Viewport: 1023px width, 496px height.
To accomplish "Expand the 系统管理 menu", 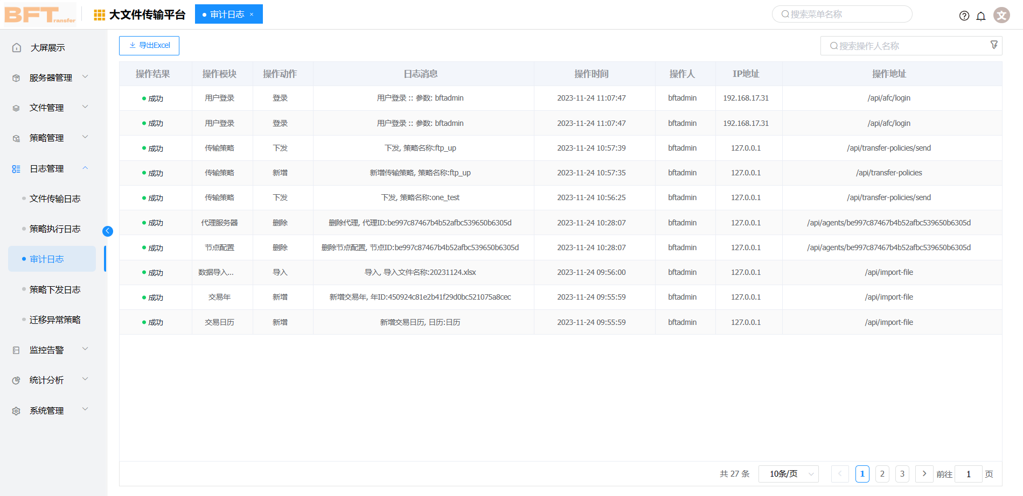I will click(x=51, y=411).
